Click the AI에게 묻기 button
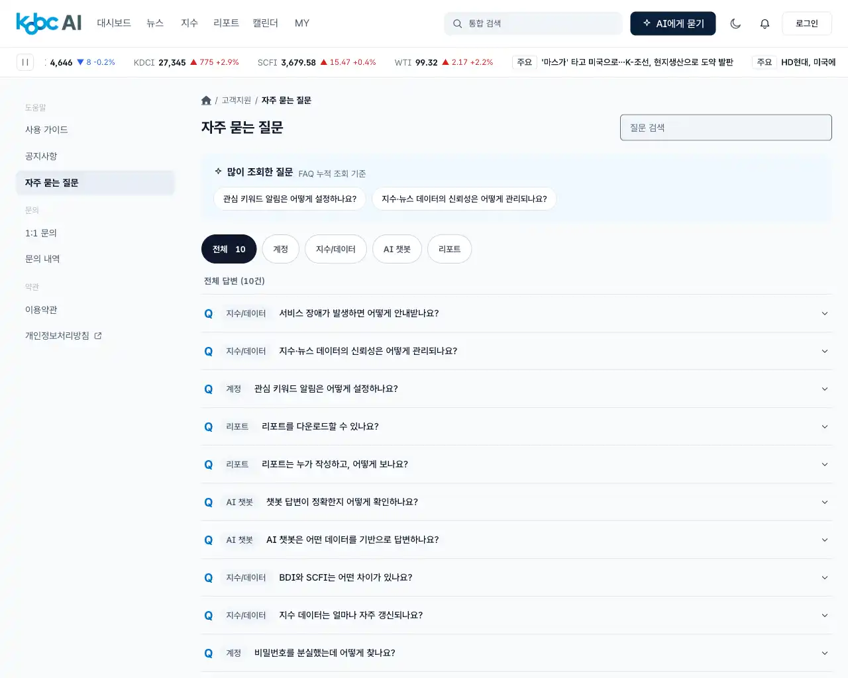 [x=673, y=23]
